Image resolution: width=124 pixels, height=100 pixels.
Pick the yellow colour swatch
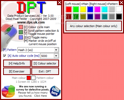tap(83, 9)
